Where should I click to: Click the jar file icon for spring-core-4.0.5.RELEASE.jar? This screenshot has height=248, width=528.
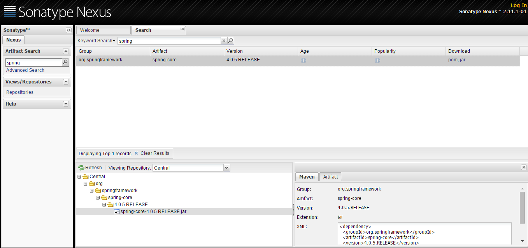(x=117, y=212)
